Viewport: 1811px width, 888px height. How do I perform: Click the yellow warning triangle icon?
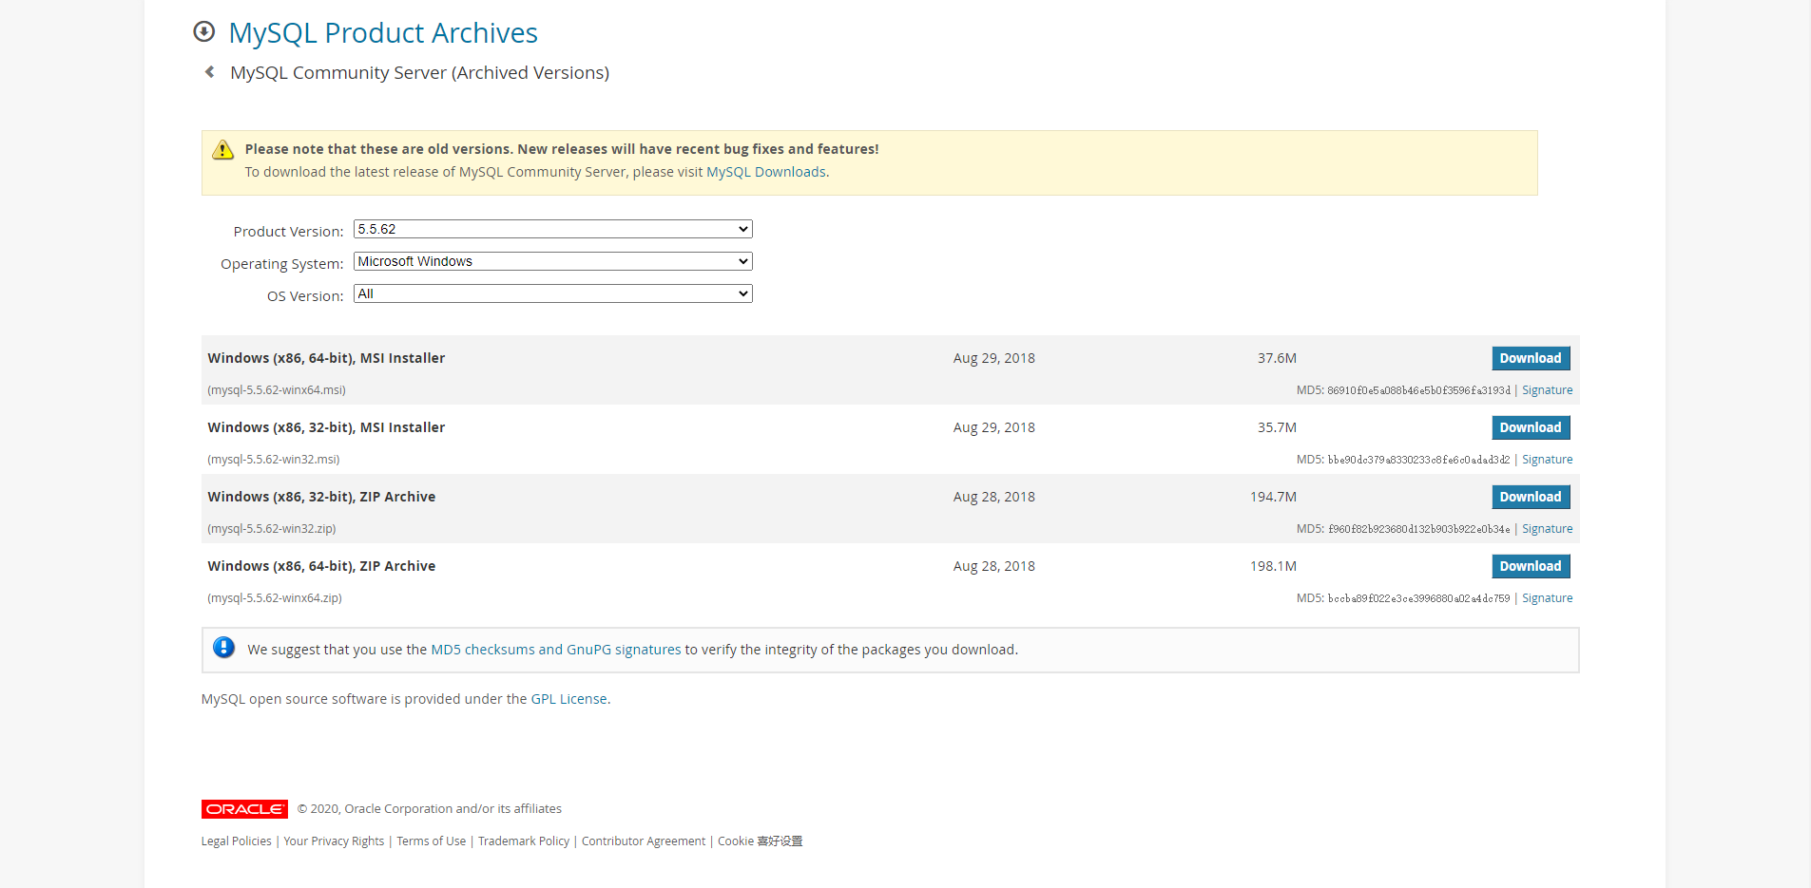(x=222, y=150)
